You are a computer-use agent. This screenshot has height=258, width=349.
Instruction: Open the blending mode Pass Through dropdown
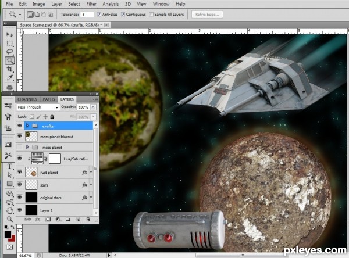(38, 107)
